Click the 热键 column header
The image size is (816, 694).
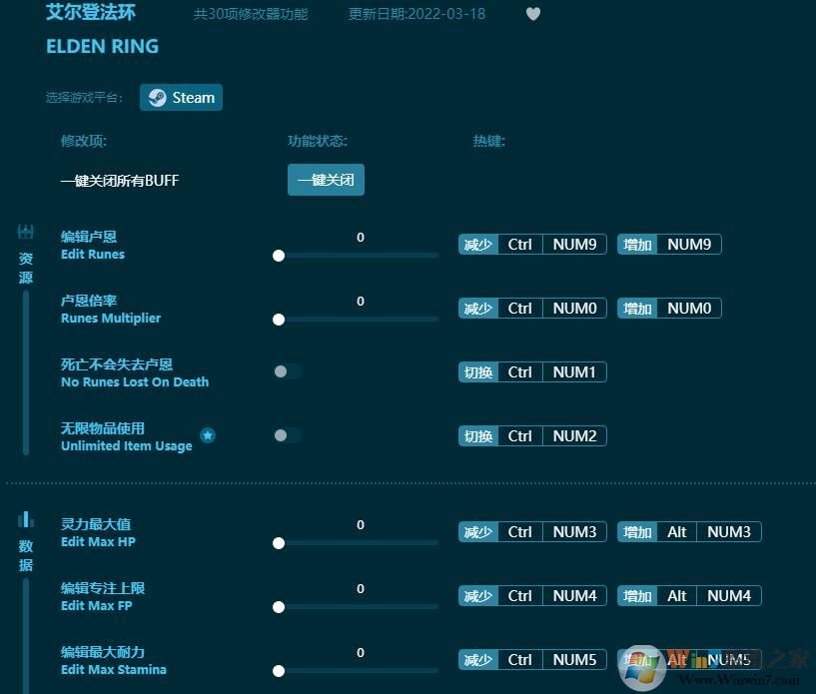click(x=489, y=141)
